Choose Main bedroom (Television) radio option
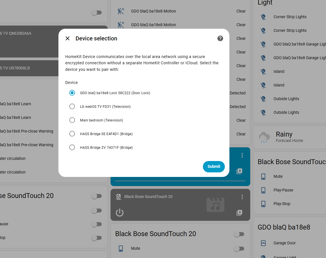 pos(72,120)
